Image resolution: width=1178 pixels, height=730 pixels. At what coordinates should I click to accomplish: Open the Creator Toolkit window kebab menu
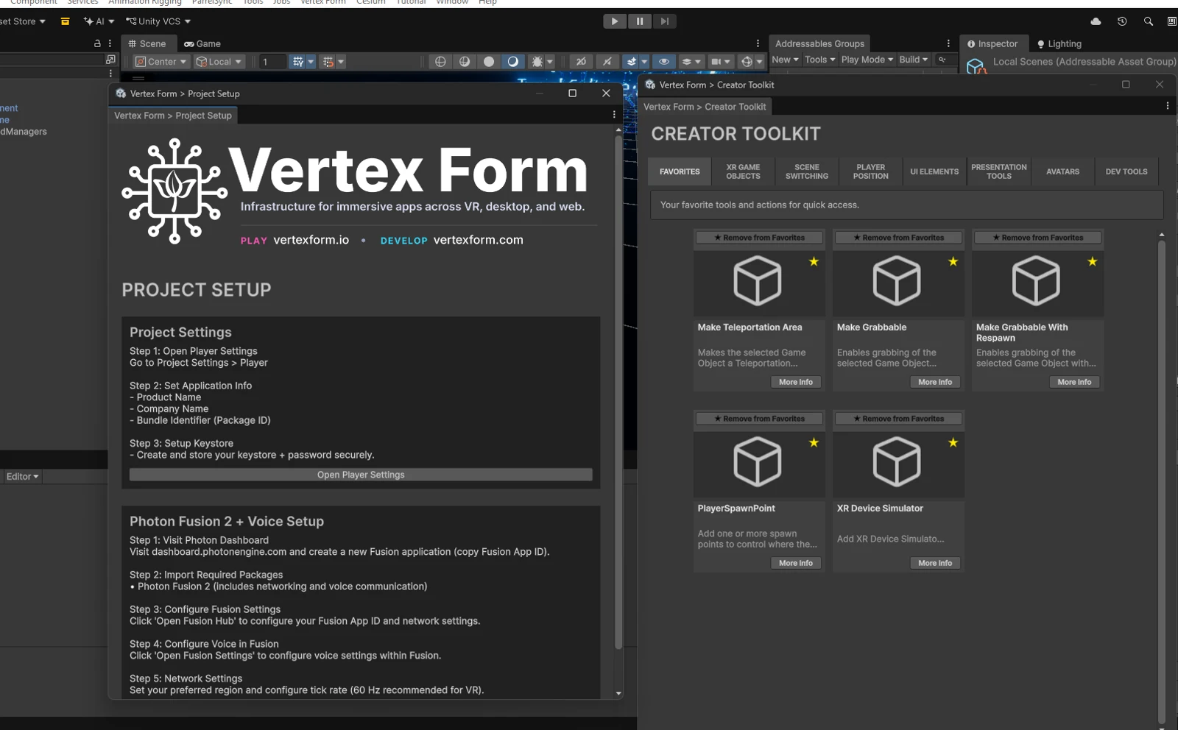pos(1167,106)
